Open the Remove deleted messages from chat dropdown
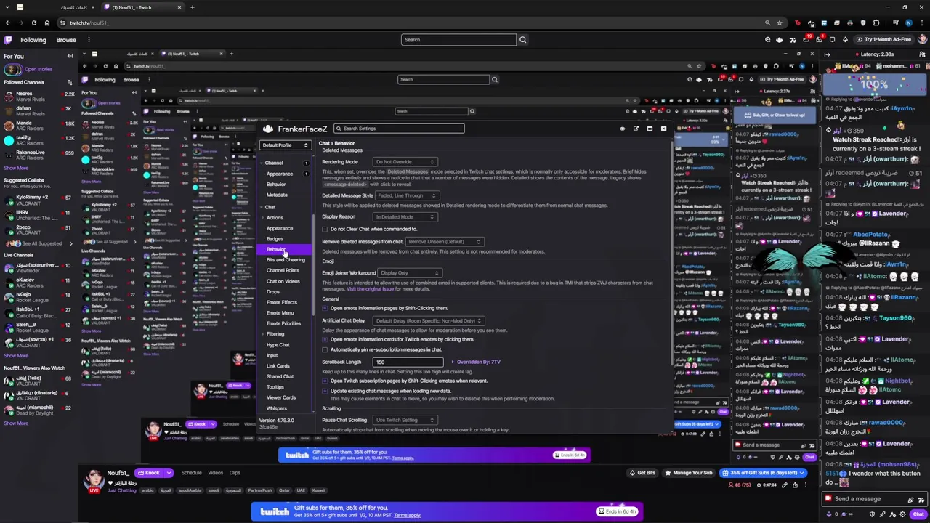This screenshot has width=930, height=523. click(444, 241)
